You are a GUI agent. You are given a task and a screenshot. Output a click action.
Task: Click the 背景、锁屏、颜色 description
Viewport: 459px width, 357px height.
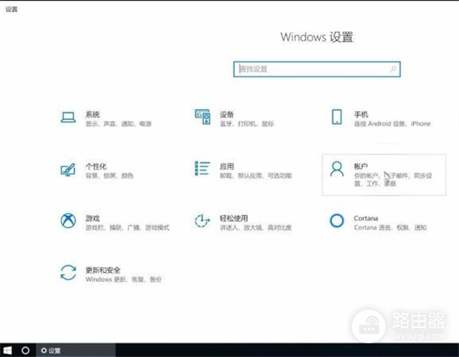[x=109, y=176]
